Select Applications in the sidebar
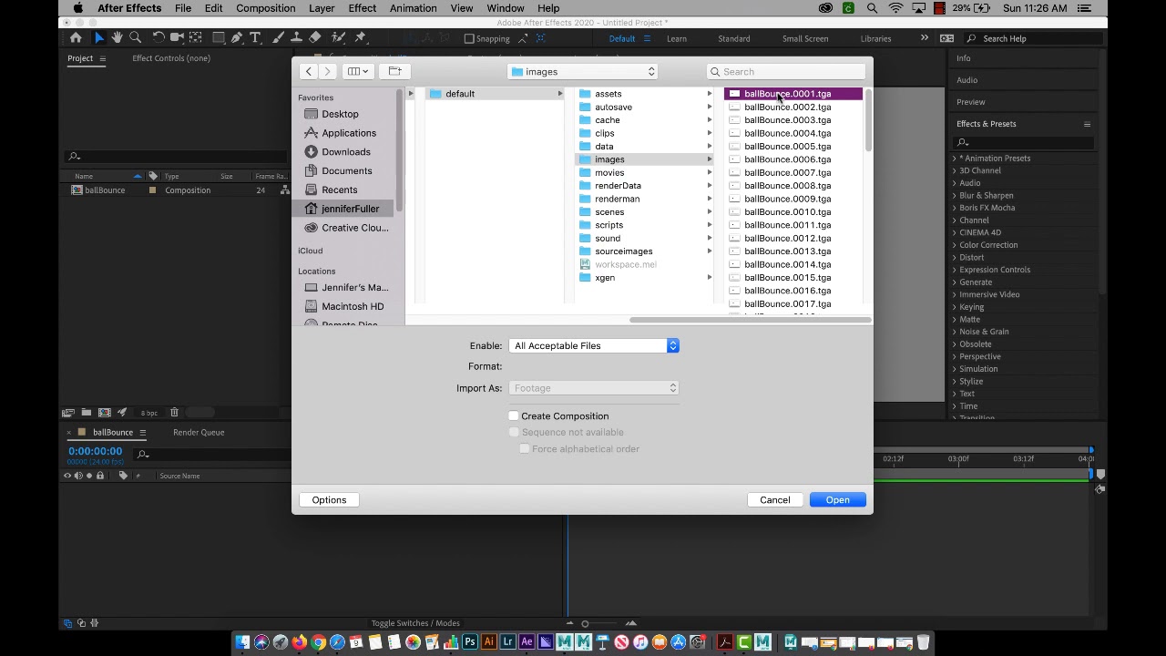The width and height of the screenshot is (1166, 656). click(x=348, y=133)
